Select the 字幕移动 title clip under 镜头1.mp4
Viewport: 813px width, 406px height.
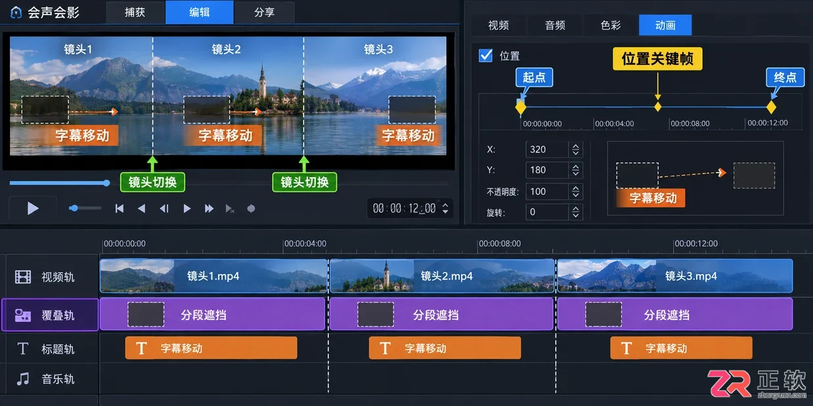211,348
